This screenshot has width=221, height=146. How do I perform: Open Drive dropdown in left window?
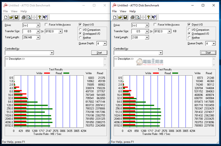(x=38, y=25)
